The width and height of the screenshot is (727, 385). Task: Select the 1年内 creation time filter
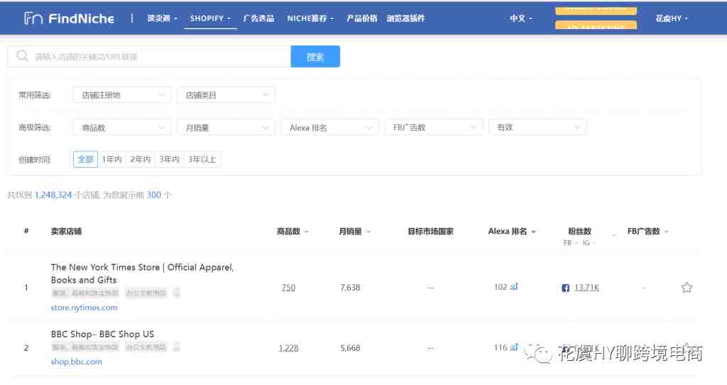point(111,160)
